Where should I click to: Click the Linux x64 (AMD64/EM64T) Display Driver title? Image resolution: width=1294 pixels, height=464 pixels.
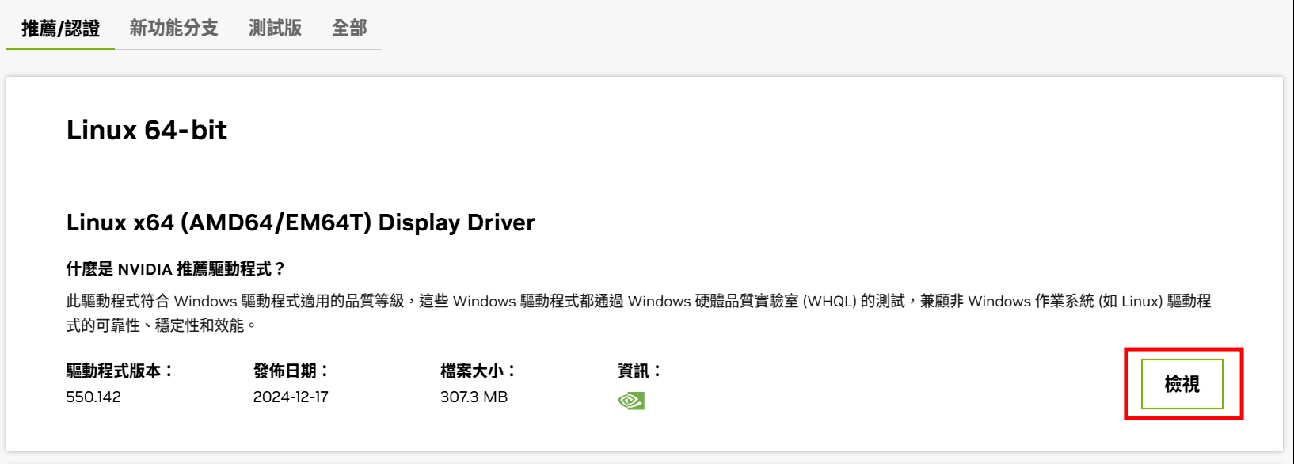pyautogui.click(x=300, y=222)
